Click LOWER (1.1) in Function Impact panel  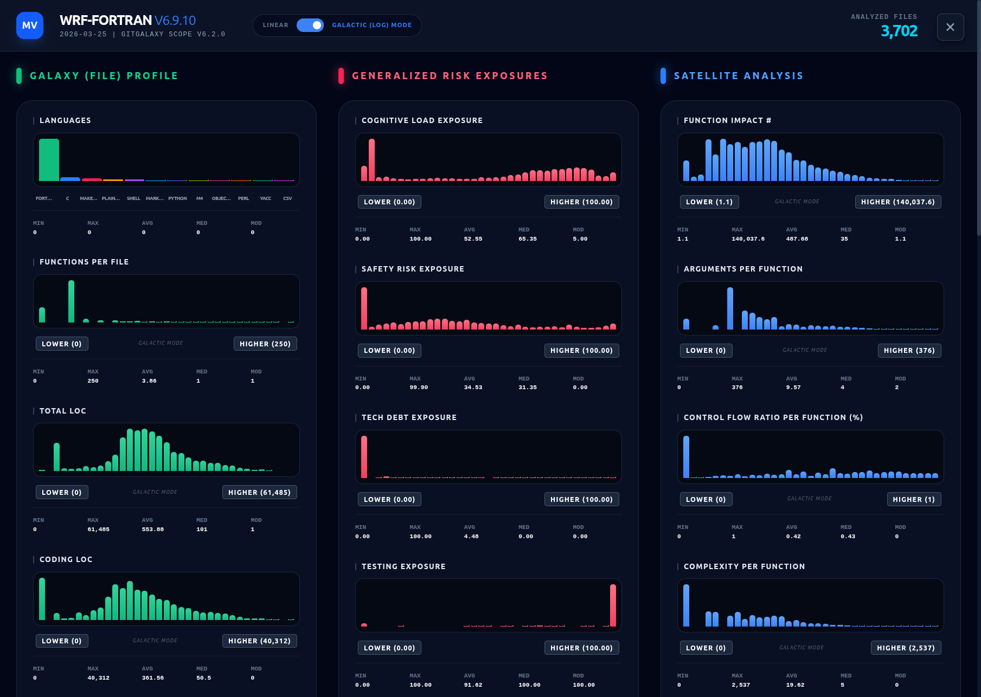709,202
